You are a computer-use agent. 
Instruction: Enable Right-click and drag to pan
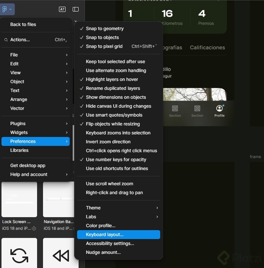pyautogui.click(x=119, y=193)
